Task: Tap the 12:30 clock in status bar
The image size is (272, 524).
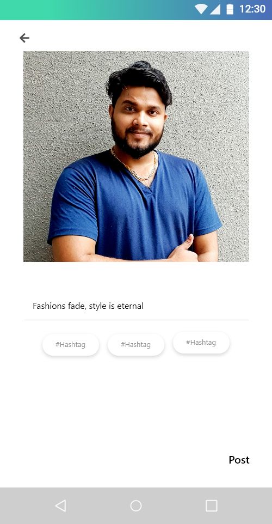Action: pyautogui.click(x=252, y=9)
